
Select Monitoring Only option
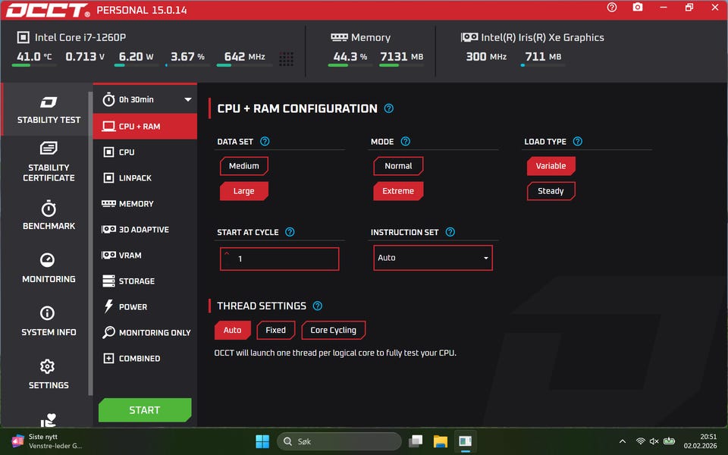[146, 332]
